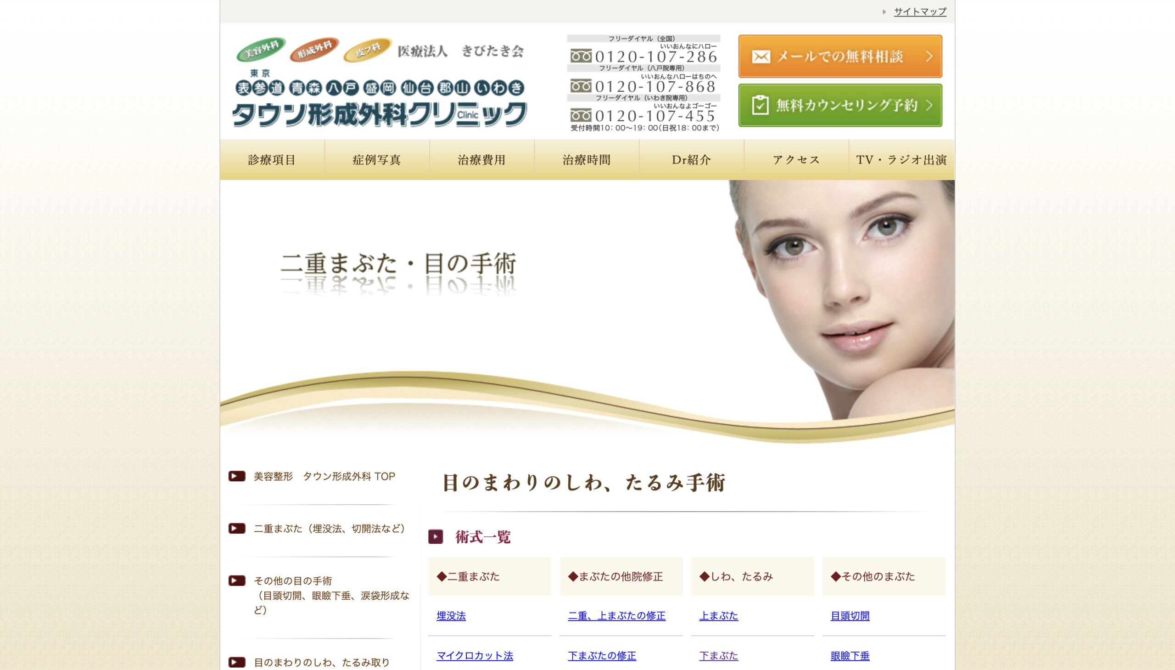Screen dimensions: 1175x670
Task: Select Dr紹介 in the navigation bar
Action: pyautogui.click(x=691, y=160)
